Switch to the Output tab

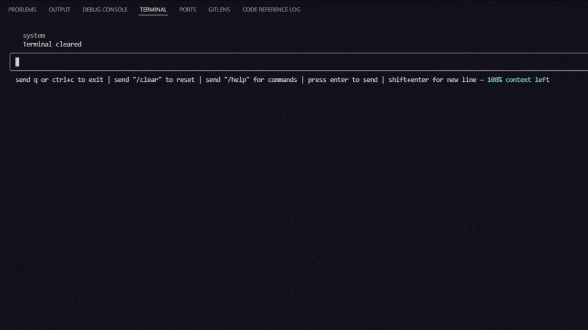pyautogui.click(x=59, y=10)
